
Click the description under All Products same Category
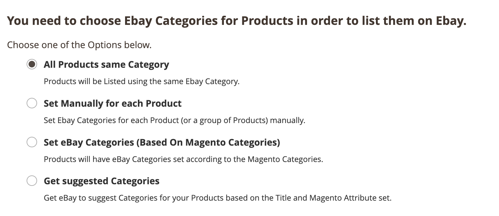pos(141,81)
